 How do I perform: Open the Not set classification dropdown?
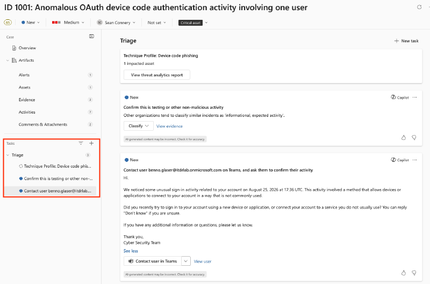point(156,23)
